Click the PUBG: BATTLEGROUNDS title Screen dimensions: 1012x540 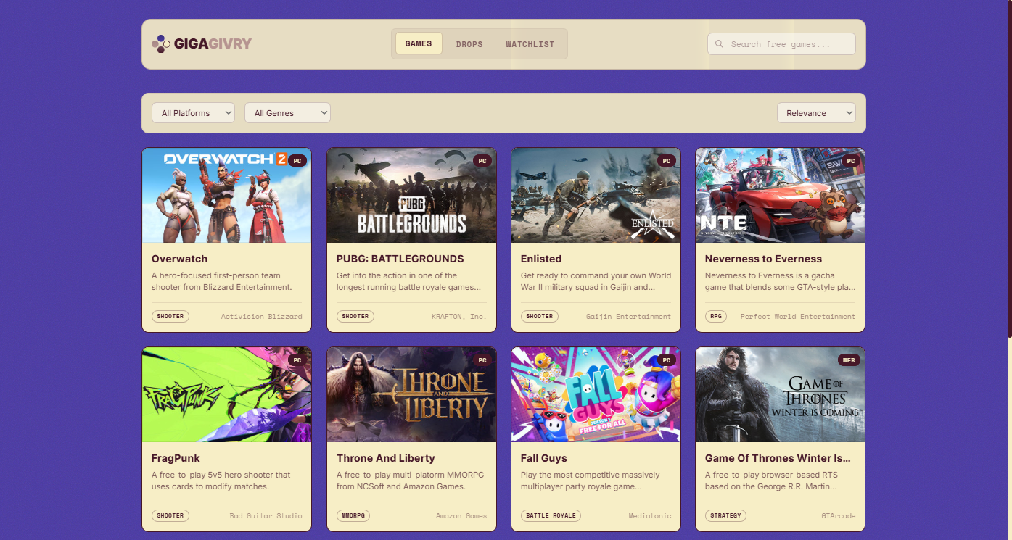400,259
